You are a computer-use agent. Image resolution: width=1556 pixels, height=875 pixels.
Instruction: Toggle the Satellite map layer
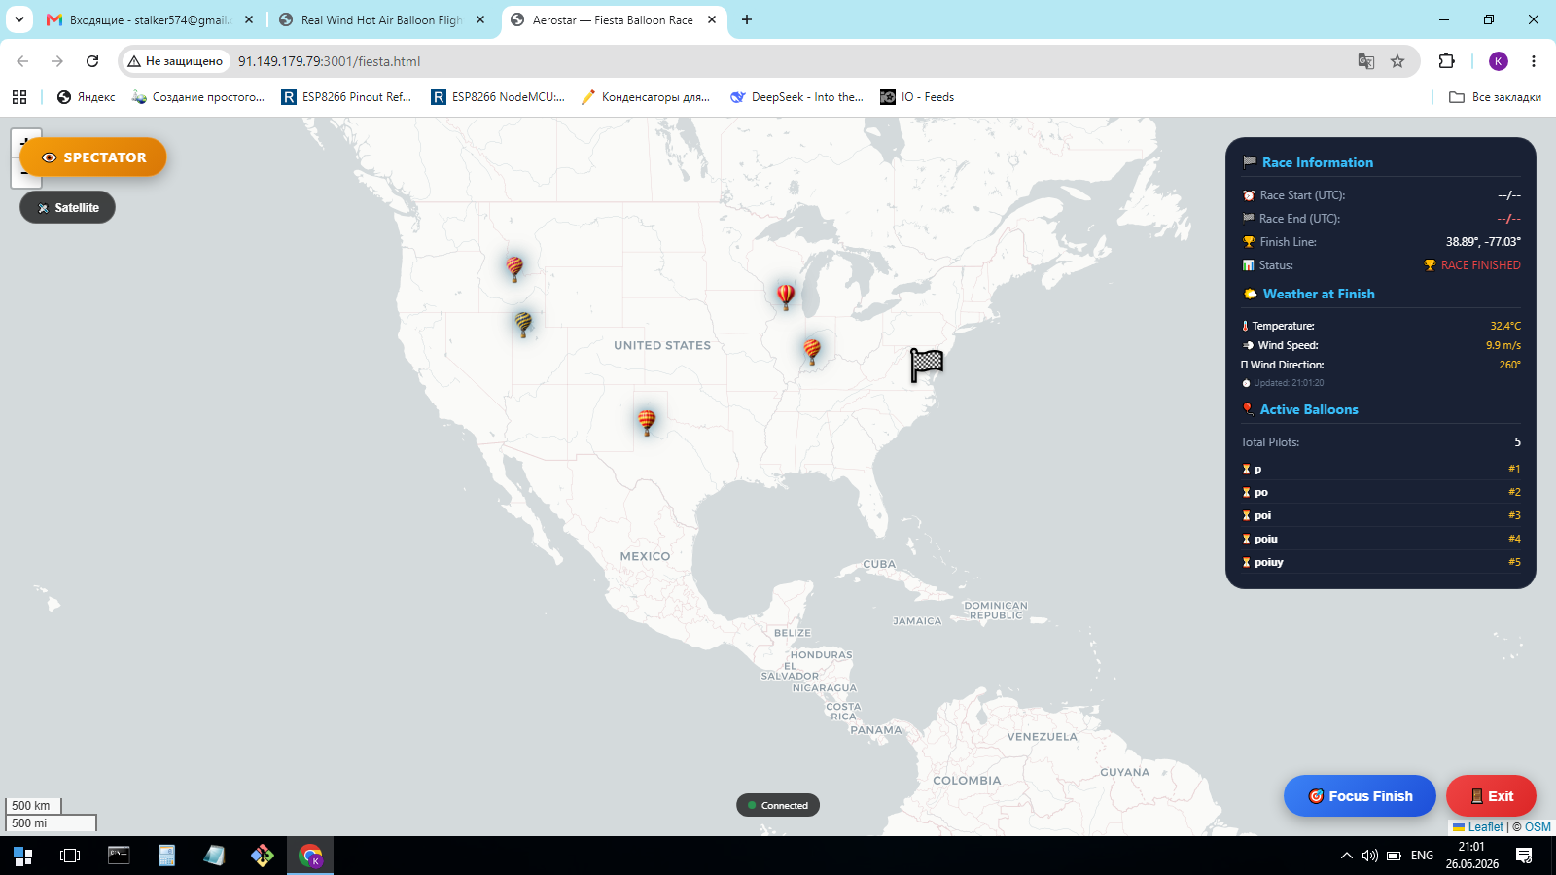click(68, 207)
